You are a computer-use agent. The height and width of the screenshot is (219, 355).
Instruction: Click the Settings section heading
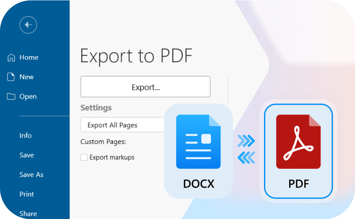point(96,108)
